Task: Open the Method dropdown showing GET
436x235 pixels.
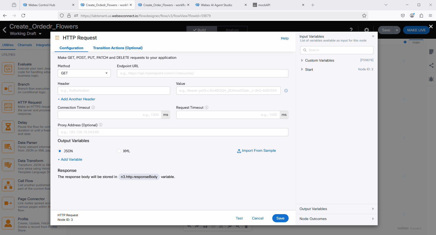Action: [x=84, y=73]
